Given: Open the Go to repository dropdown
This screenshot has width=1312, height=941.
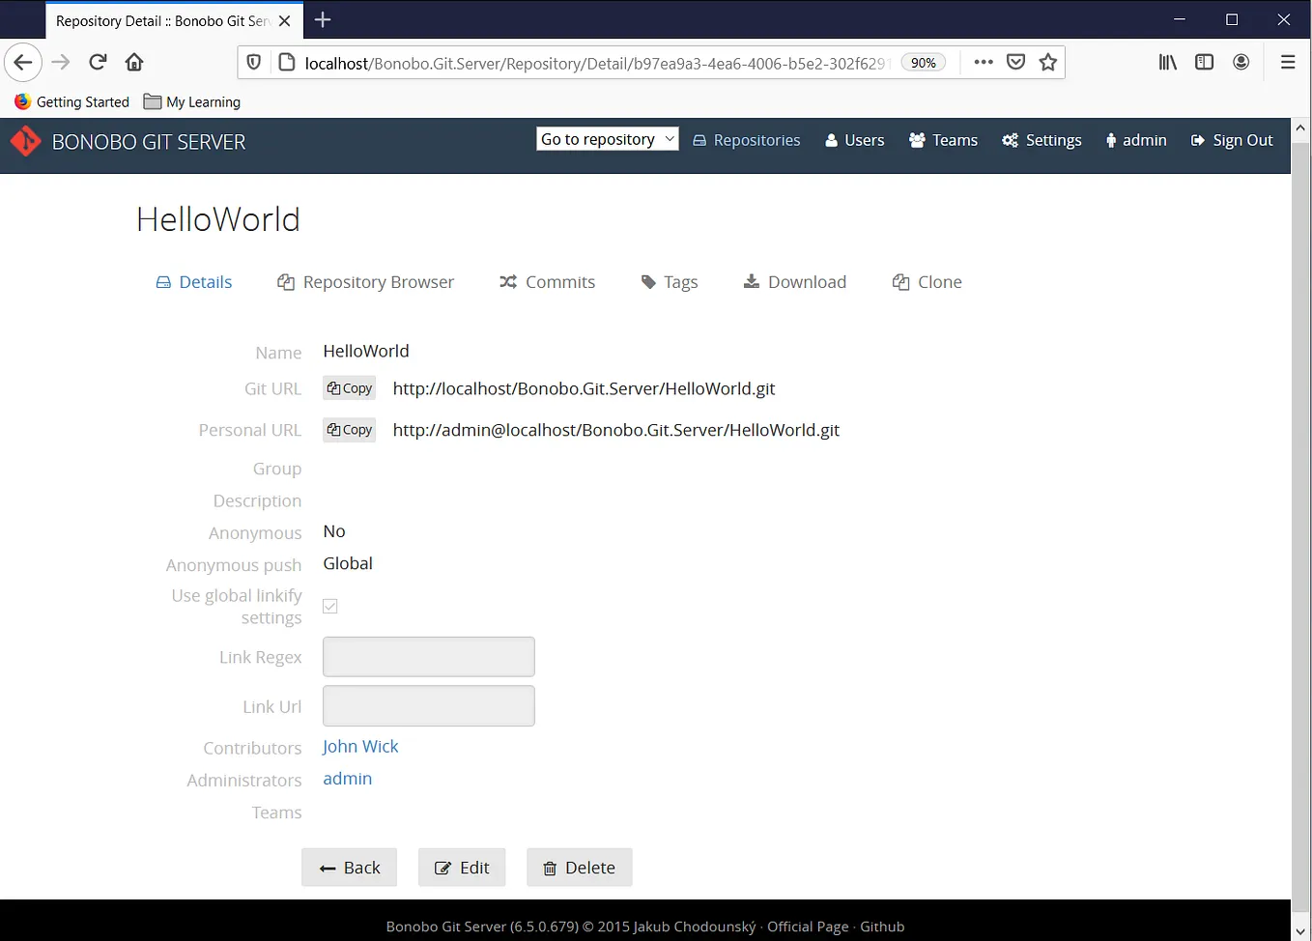Looking at the screenshot, I should pos(607,138).
